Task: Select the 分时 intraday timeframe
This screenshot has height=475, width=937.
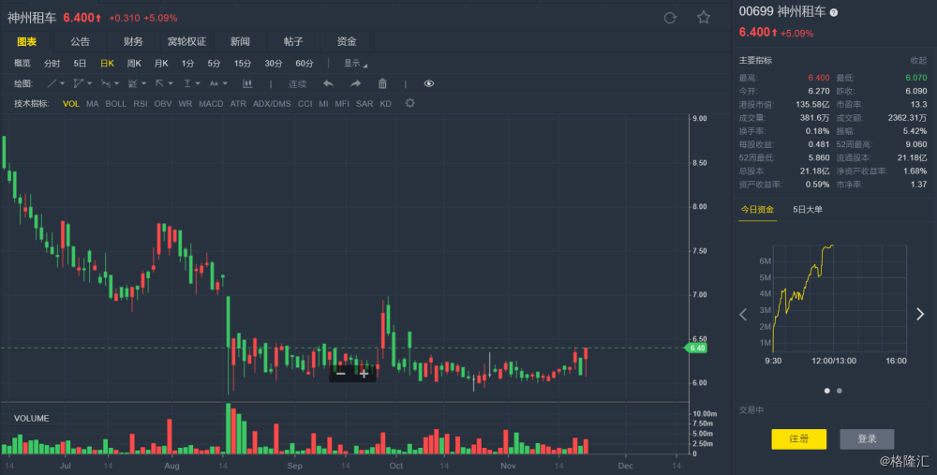Action: pyautogui.click(x=52, y=64)
